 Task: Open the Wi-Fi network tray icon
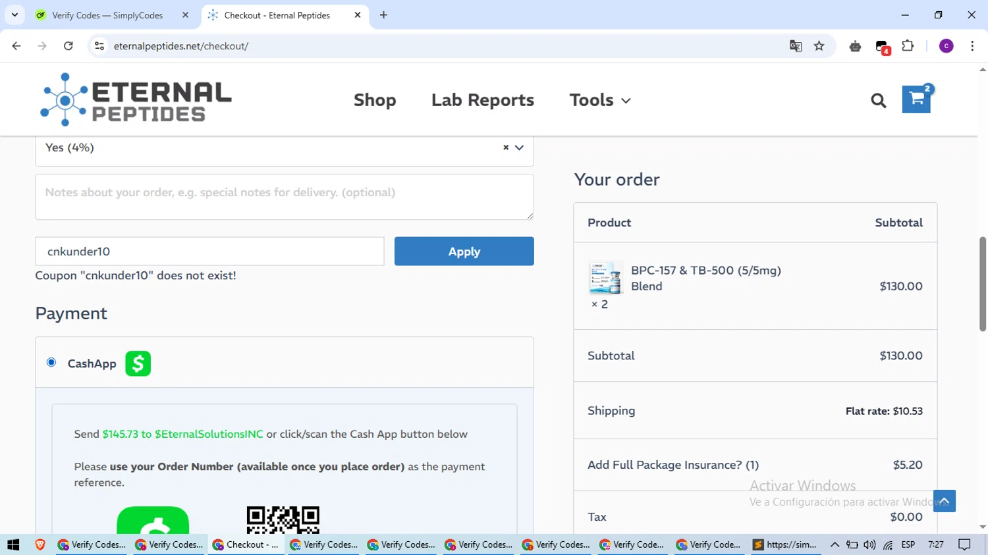point(888,544)
